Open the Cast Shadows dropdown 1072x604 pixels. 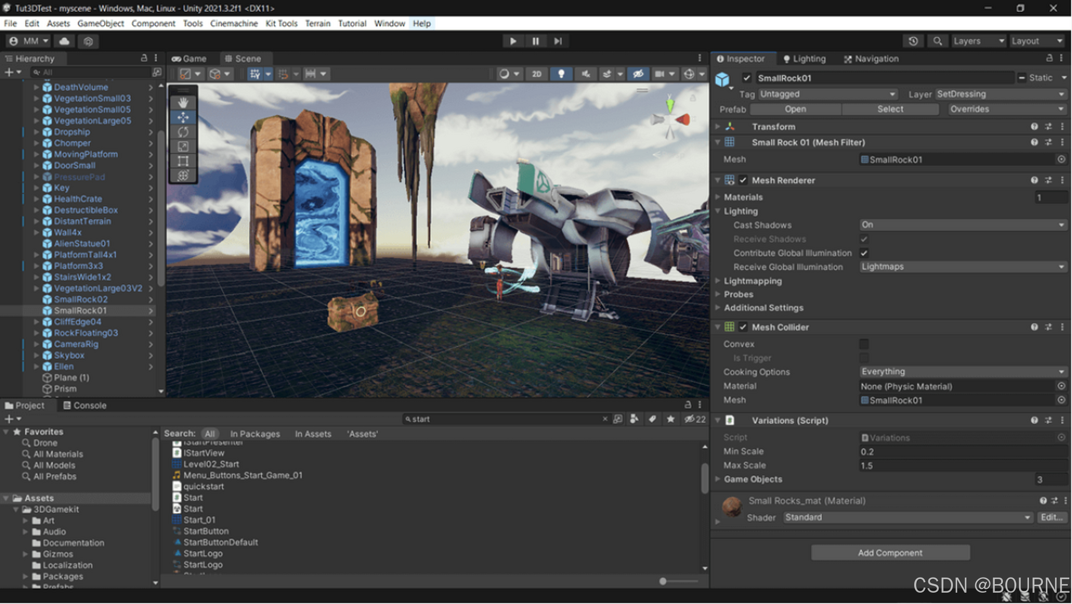tap(962, 225)
